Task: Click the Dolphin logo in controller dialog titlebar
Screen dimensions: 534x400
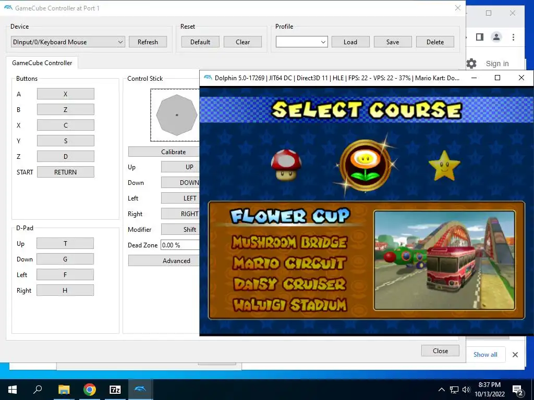Action: point(8,8)
